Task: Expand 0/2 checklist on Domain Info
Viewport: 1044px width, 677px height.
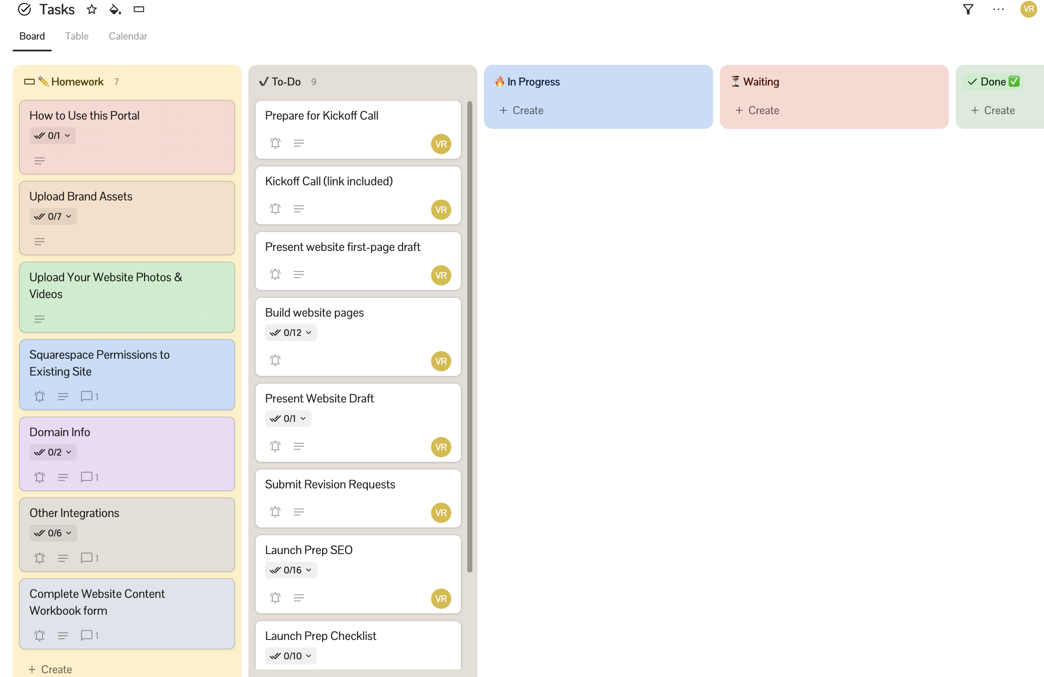Action: [53, 452]
